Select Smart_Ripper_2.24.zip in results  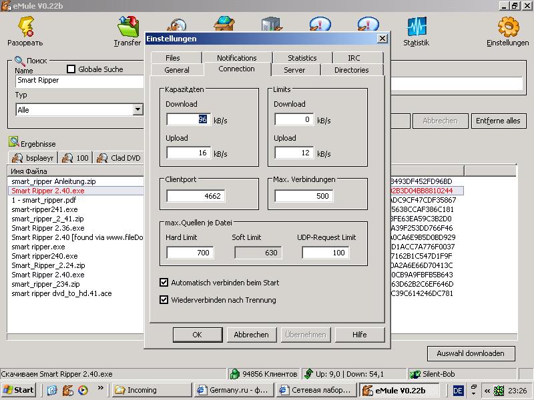tap(48, 265)
